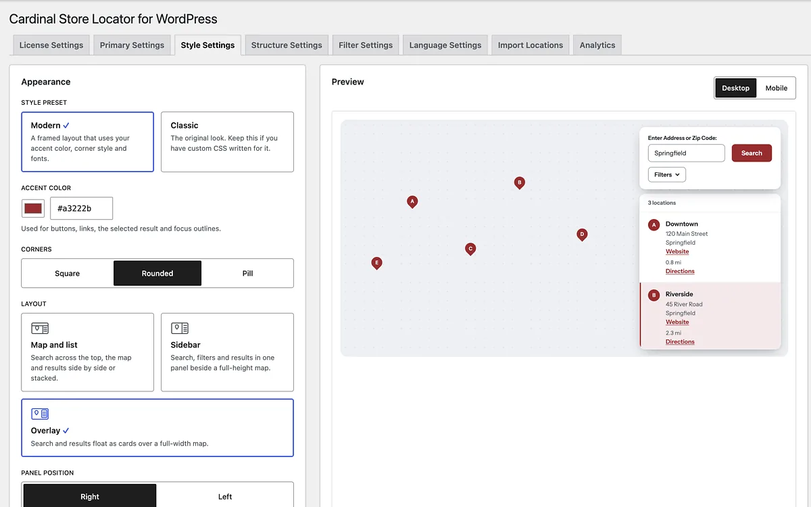Click map marker A
811x507 pixels.
(x=412, y=201)
